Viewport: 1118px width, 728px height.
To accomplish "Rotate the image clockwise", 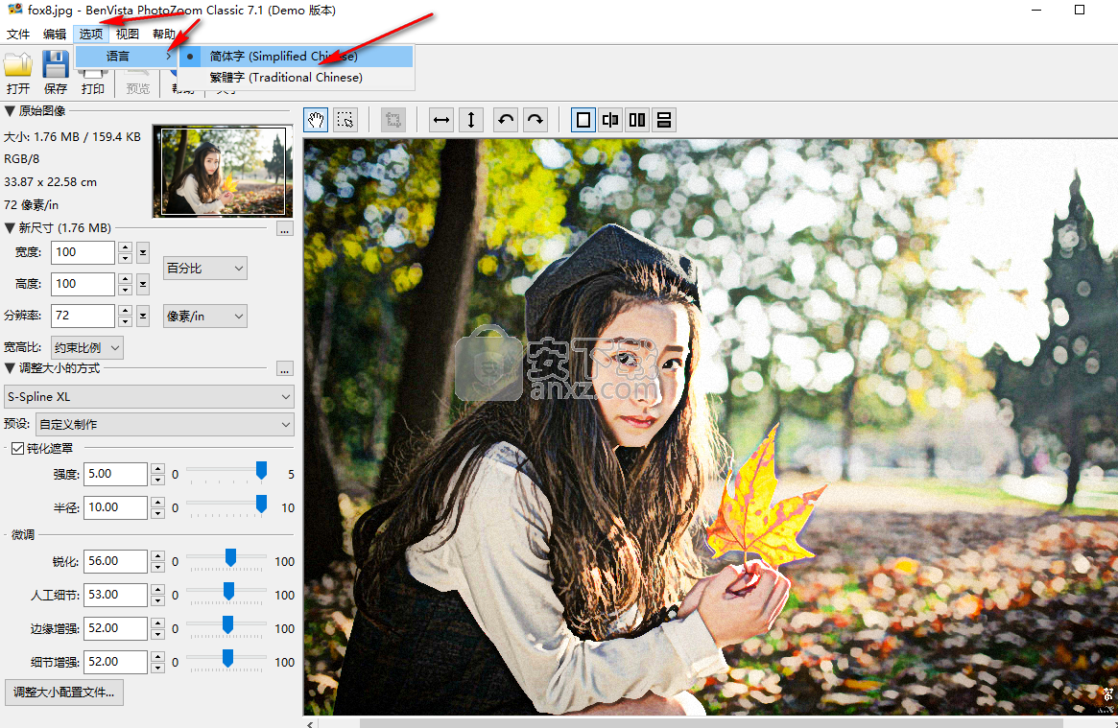I will [x=535, y=120].
